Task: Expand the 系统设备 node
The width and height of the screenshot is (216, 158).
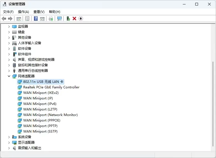Action: (9, 137)
